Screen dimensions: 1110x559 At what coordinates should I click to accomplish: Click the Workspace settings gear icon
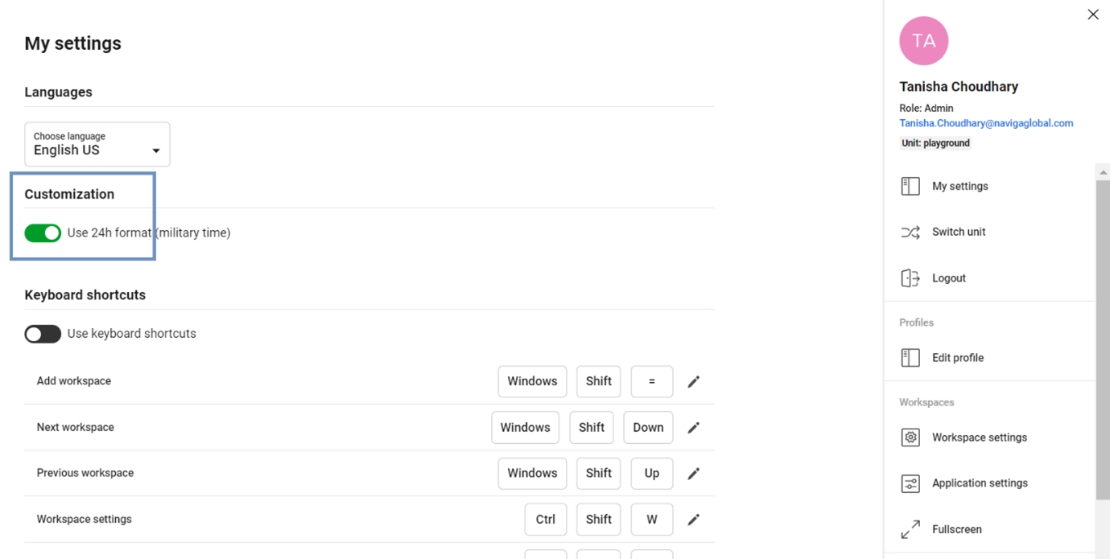(910, 438)
